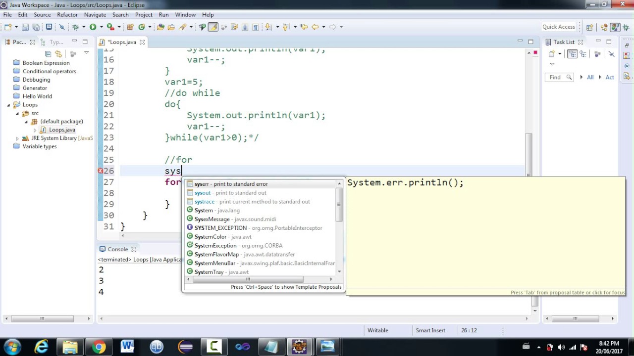Image resolution: width=634 pixels, height=356 pixels.
Task: Collapse the src folder node
Action: [17, 113]
